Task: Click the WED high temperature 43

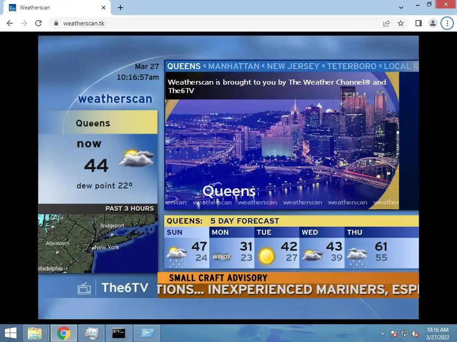Action: tap(334, 247)
